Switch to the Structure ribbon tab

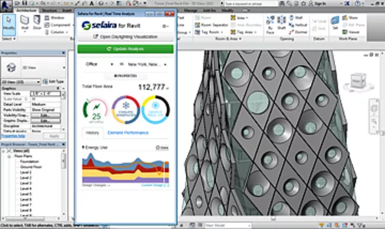(x=49, y=10)
